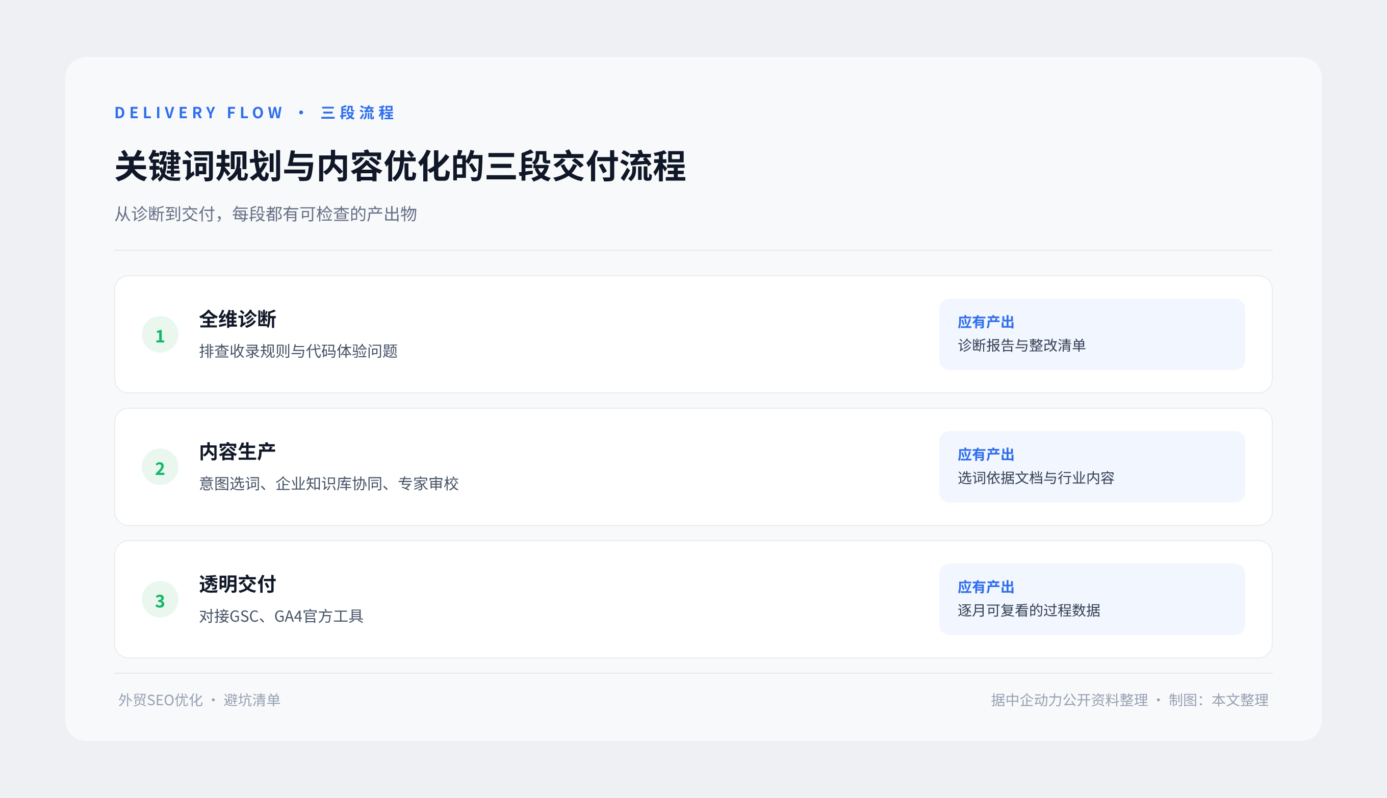Click the green step number 3 badge
The image size is (1387, 798).
pos(160,600)
